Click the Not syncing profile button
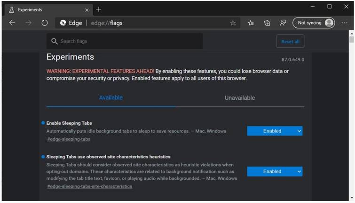The image size is (355, 203). point(314,23)
